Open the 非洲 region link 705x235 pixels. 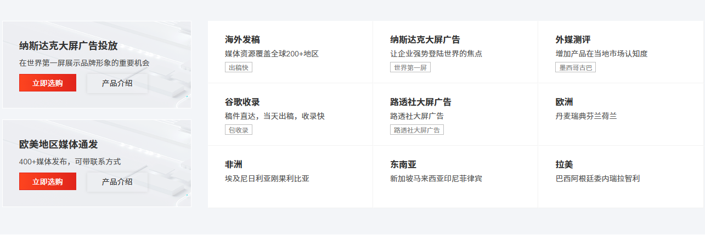[x=233, y=164]
